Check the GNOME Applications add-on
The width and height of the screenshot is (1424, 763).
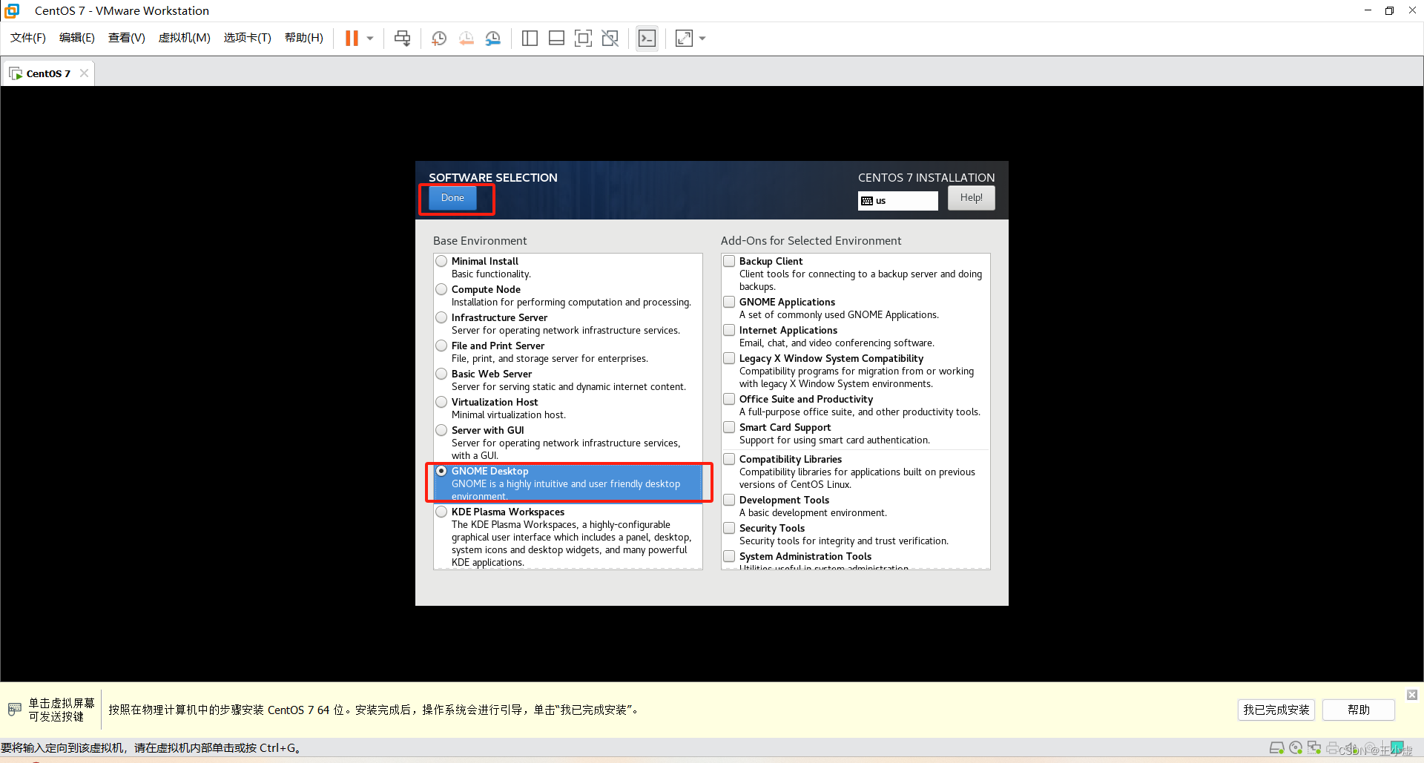click(x=729, y=302)
